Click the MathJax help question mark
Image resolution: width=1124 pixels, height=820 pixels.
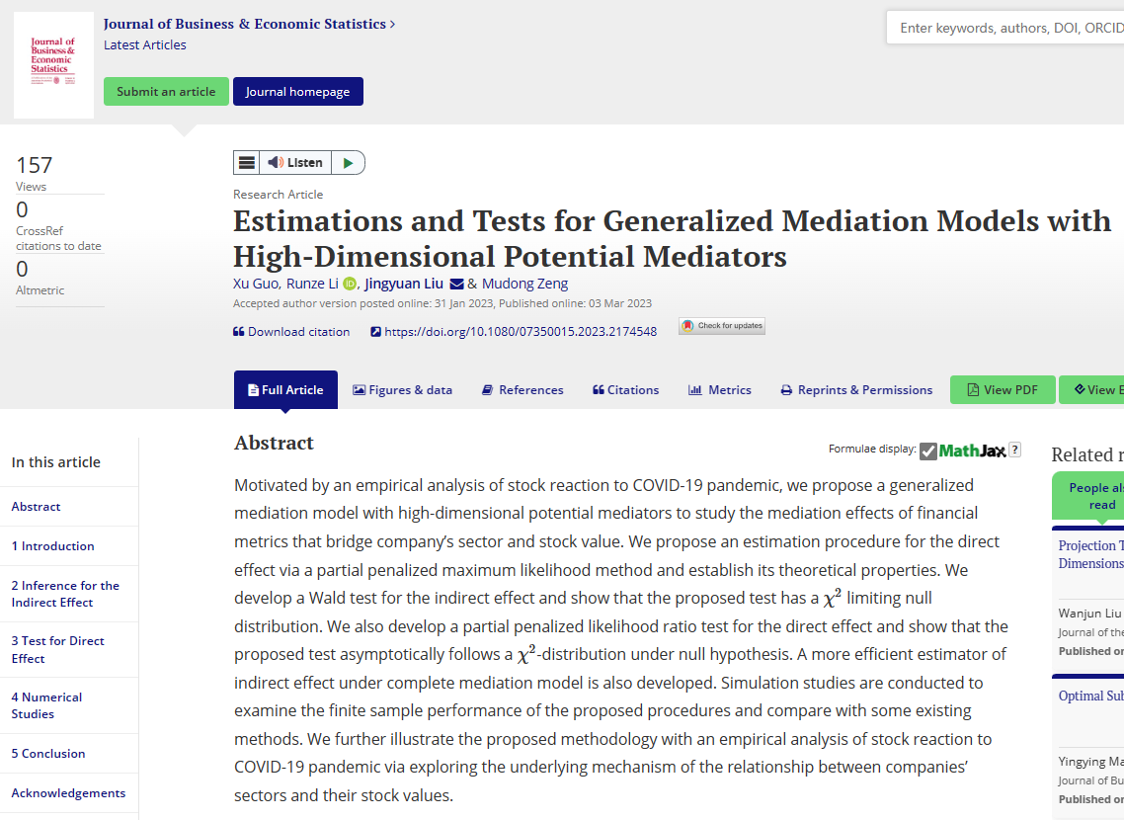click(x=1014, y=451)
